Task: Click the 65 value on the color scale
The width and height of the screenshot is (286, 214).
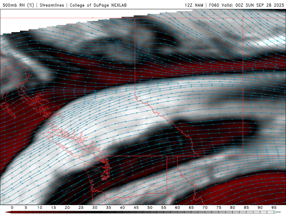Action: (191, 208)
